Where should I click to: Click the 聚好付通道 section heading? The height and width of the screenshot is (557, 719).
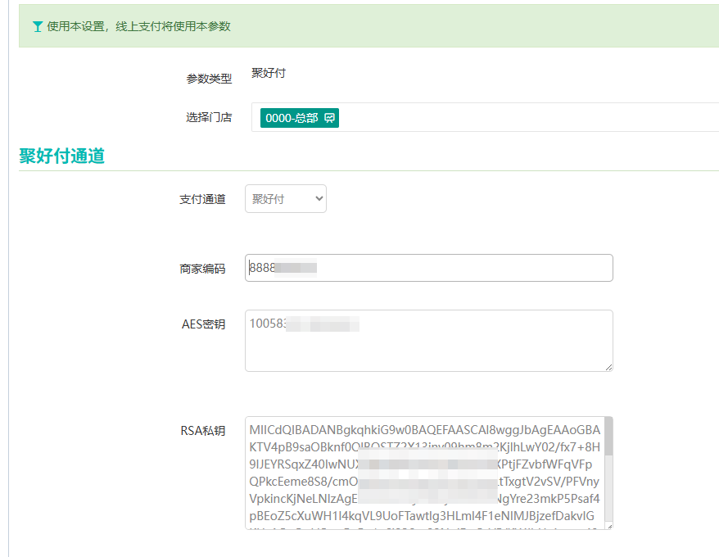[x=62, y=156]
